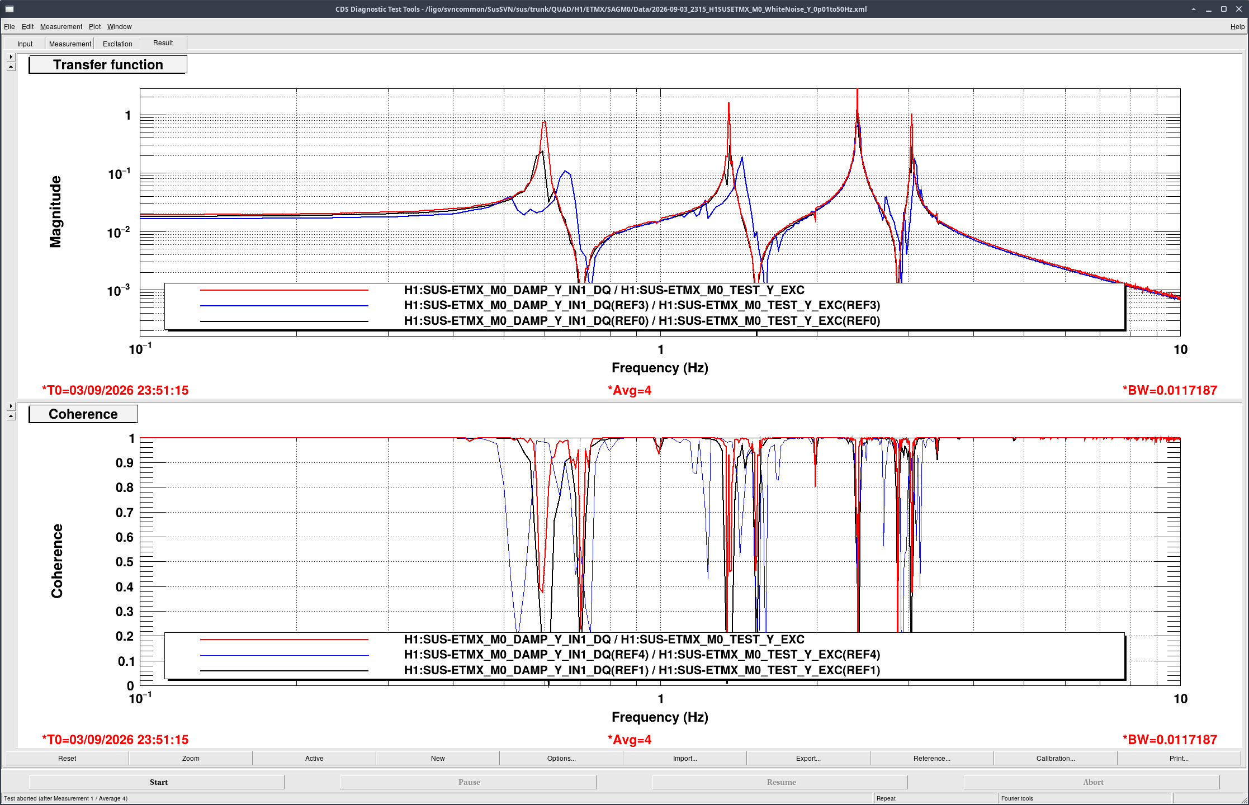Click the Transfer function plot title

[x=108, y=65]
